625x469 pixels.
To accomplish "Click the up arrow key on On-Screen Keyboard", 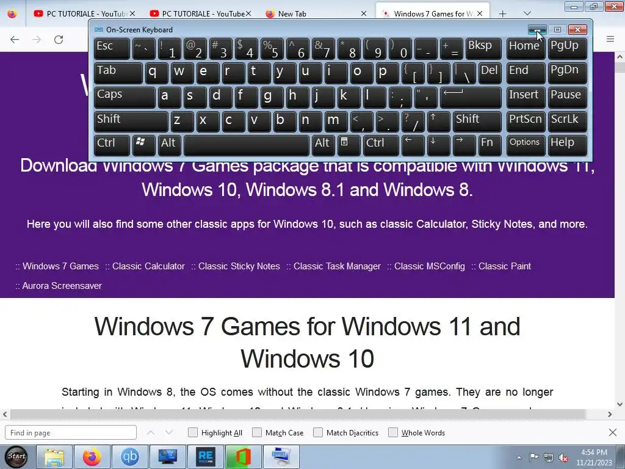I will click(438, 122).
